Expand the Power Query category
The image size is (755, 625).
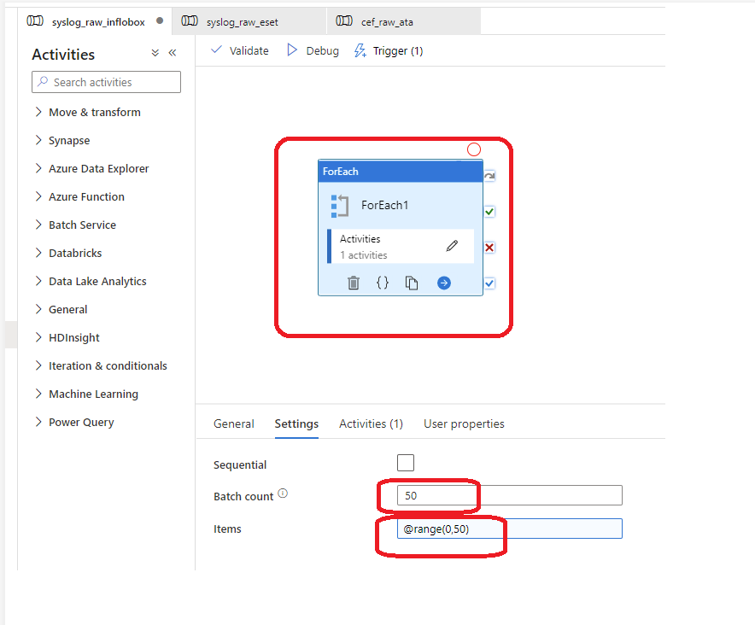point(74,423)
